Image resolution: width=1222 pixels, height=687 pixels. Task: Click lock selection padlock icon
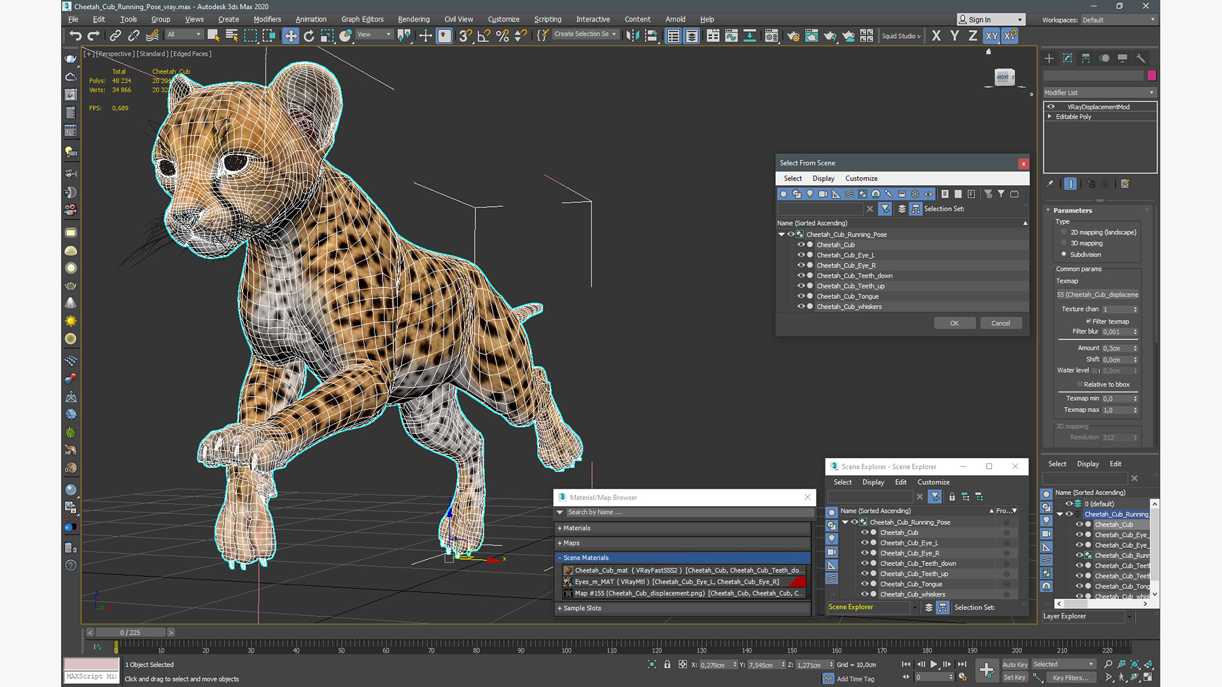pyautogui.click(x=667, y=665)
